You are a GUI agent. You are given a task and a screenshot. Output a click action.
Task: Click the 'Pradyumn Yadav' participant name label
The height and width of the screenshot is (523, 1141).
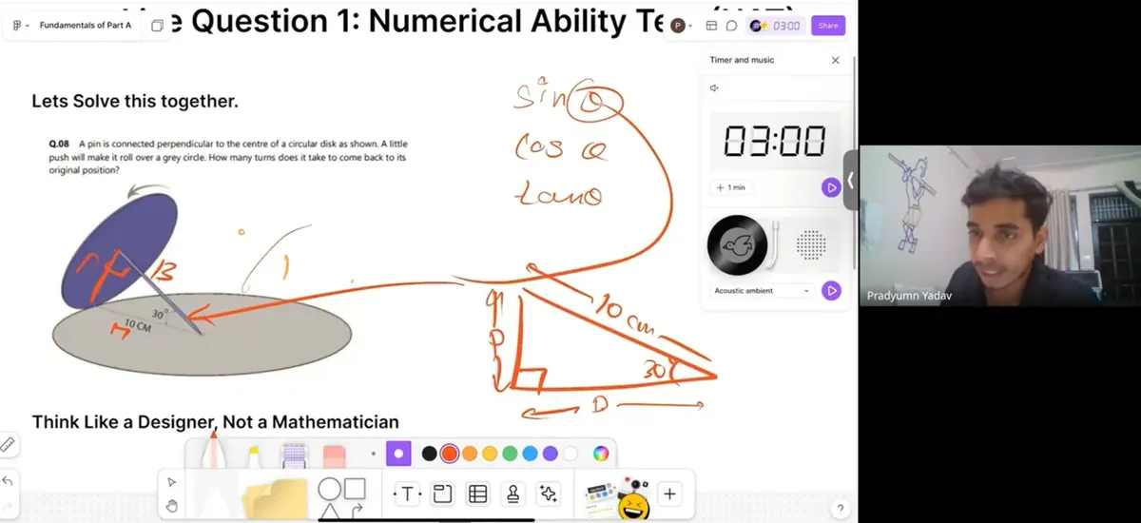tap(909, 296)
